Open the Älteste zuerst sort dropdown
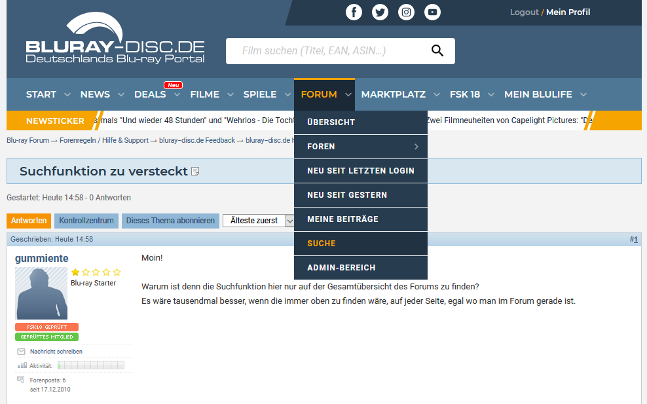The image size is (647, 404). [x=260, y=221]
